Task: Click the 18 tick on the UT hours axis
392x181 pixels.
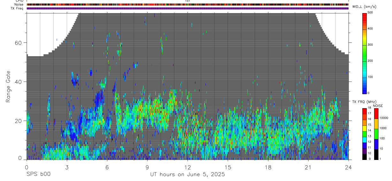Action: tap(268, 167)
